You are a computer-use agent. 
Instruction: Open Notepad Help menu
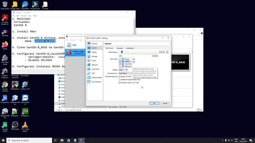coord(35,16)
